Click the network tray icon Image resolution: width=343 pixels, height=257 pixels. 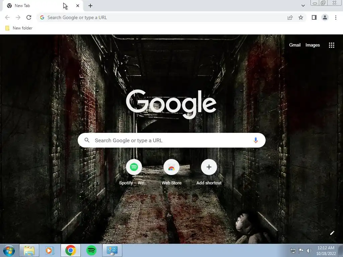[293, 251]
